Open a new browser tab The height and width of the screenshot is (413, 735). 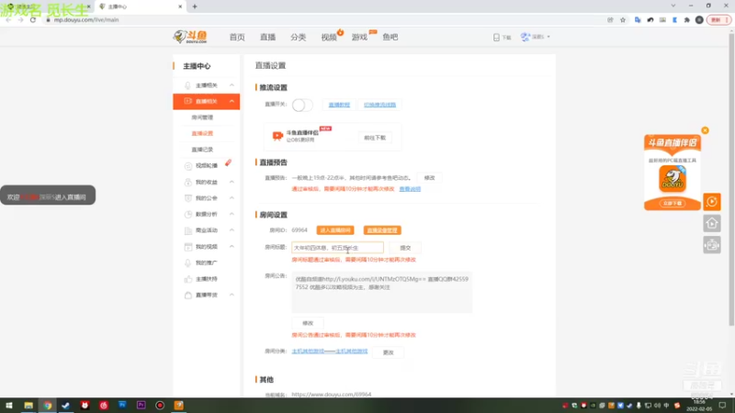pos(195,6)
